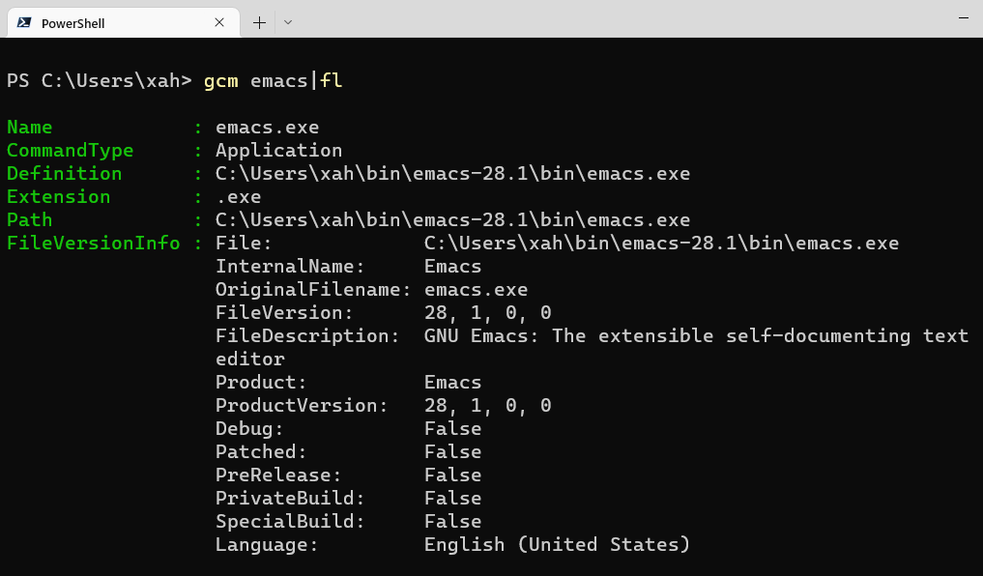
Task: Click the Debug False value
Action: click(x=452, y=428)
